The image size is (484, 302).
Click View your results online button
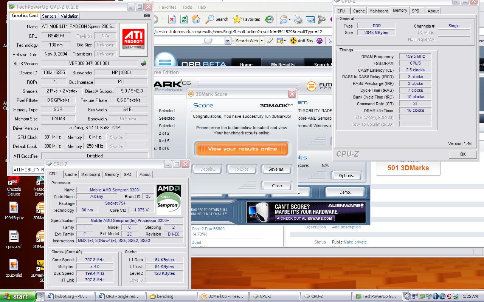(242, 149)
